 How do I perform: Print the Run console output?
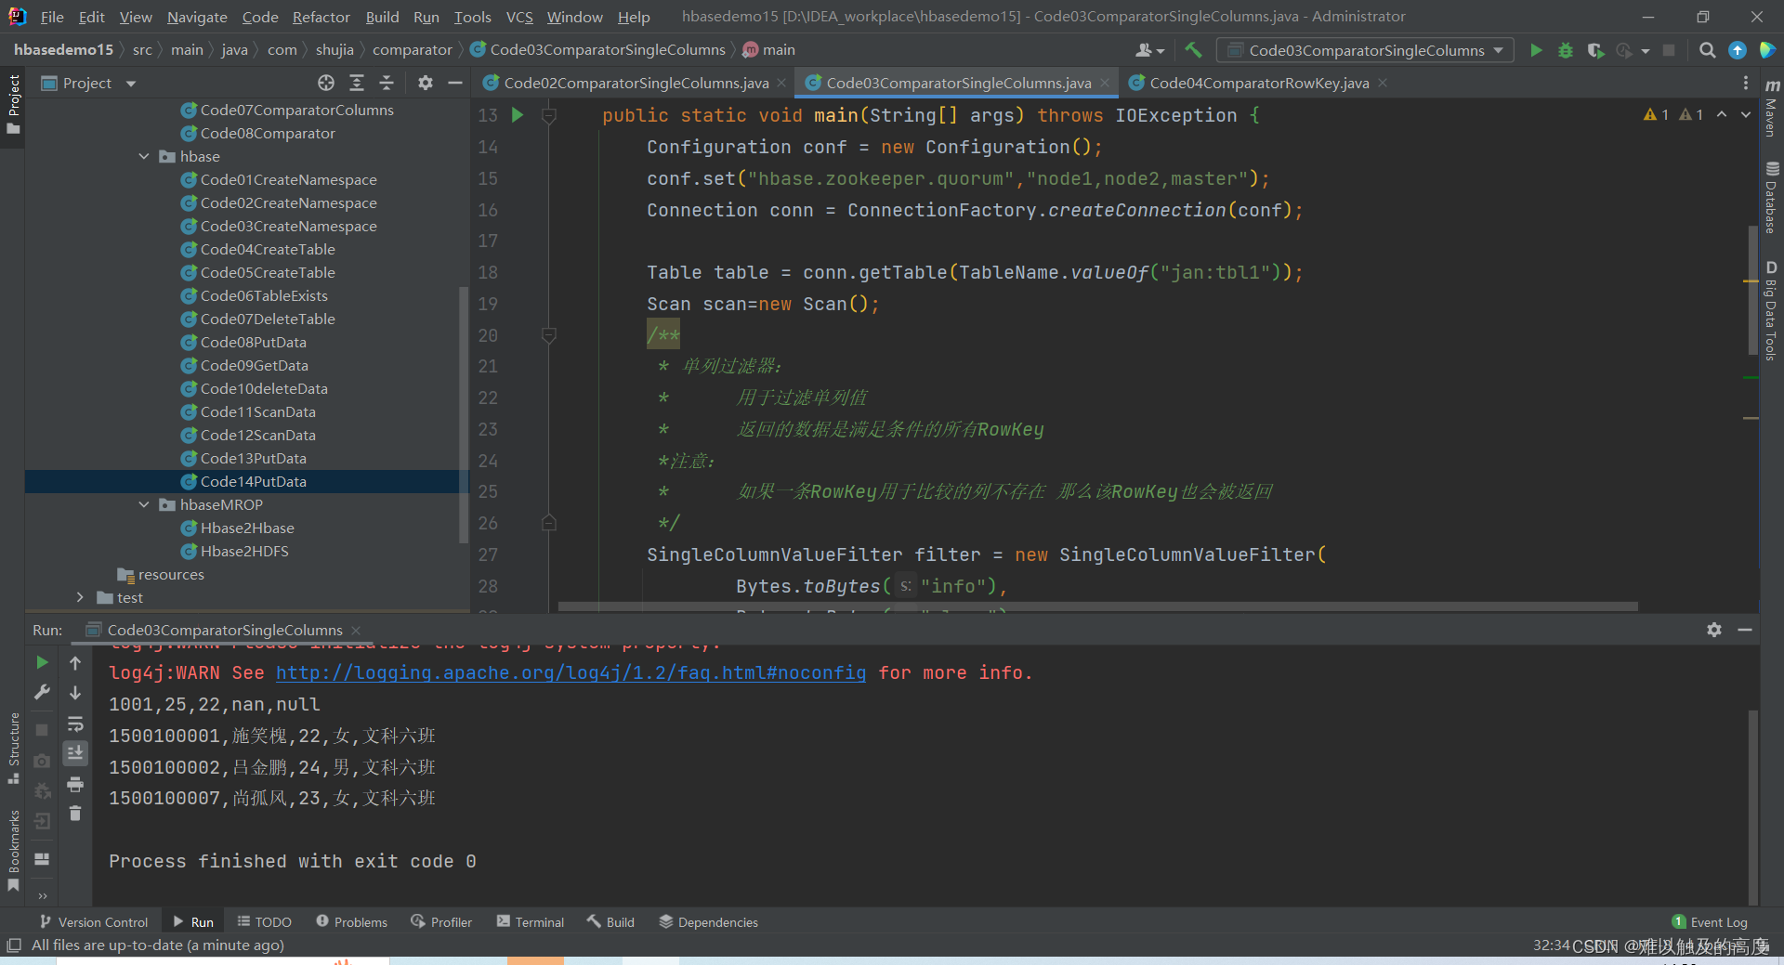tap(75, 785)
